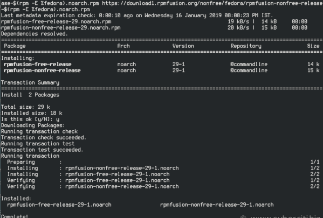
Task: Click the 'Transaction check succeeded.' line
Action: pyautogui.click(x=44, y=138)
